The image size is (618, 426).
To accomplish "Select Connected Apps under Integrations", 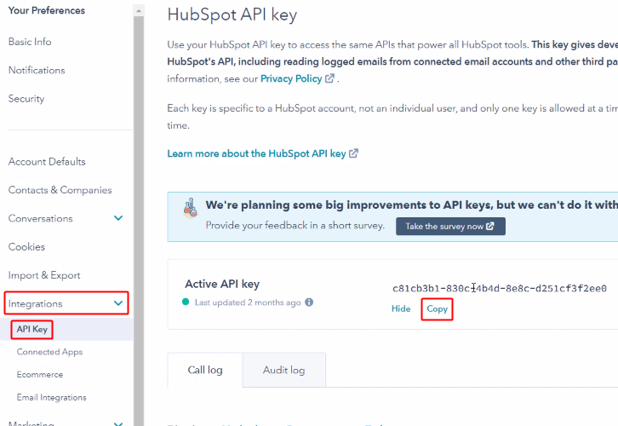I will 49,352.
